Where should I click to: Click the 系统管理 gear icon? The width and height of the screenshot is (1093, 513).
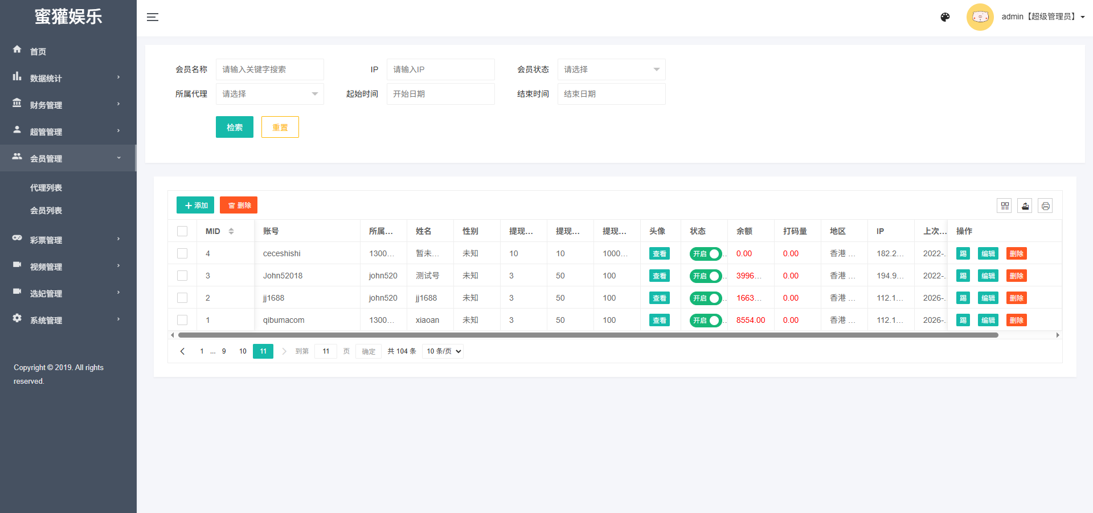point(17,318)
